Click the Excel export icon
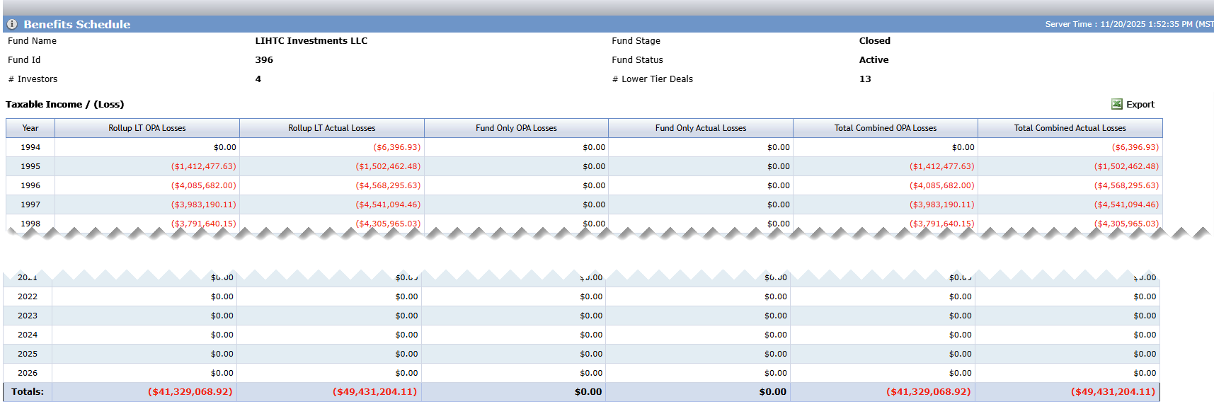This screenshot has width=1214, height=404. 1117,104
